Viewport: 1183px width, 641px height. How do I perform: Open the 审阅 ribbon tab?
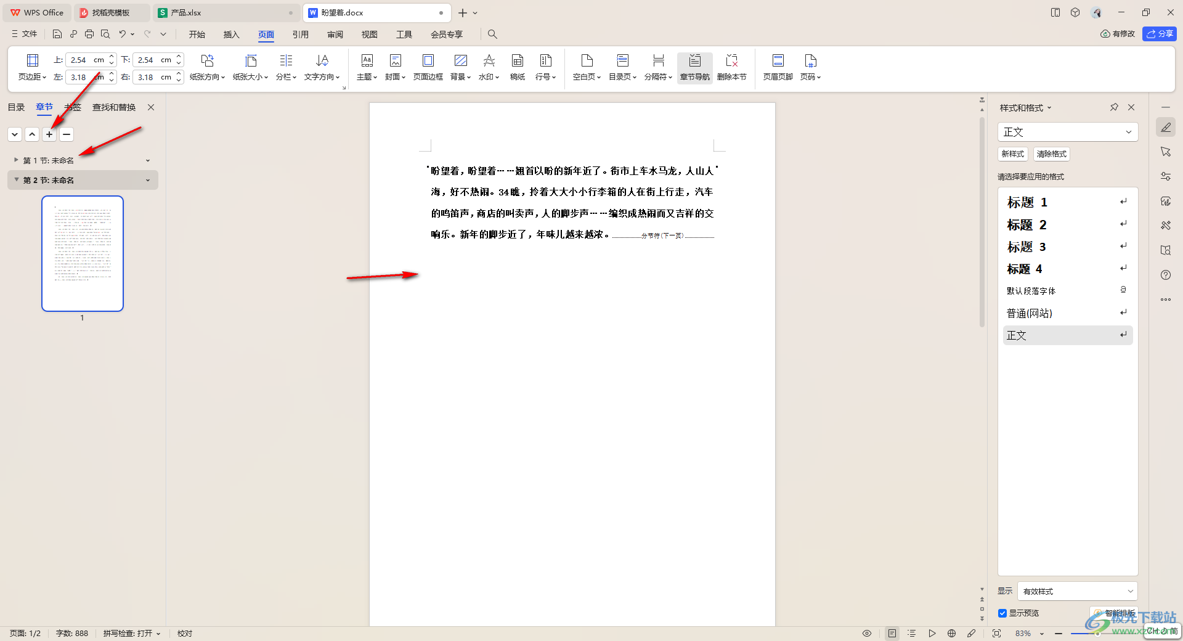click(x=335, y=35)
